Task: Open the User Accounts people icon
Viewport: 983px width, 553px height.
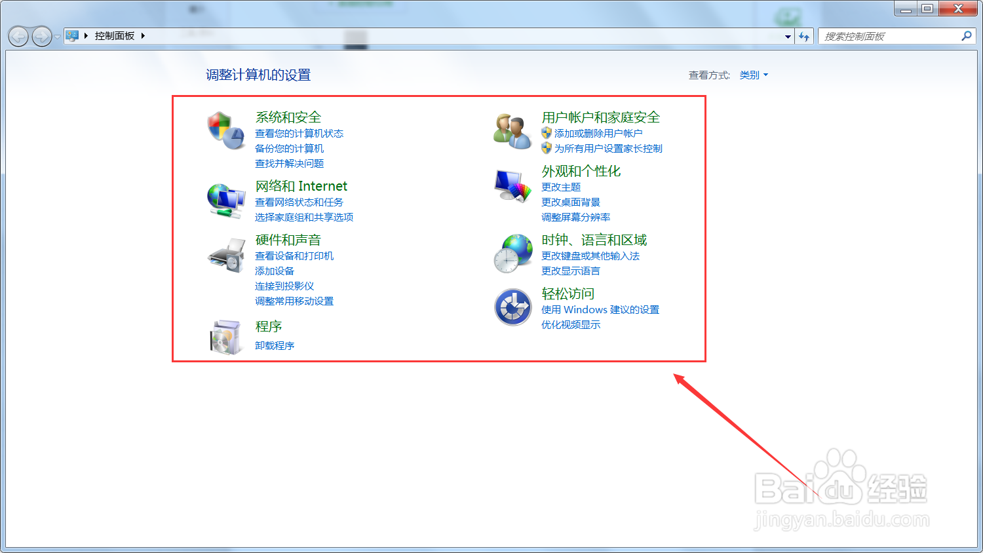Action: coord(512,130)
